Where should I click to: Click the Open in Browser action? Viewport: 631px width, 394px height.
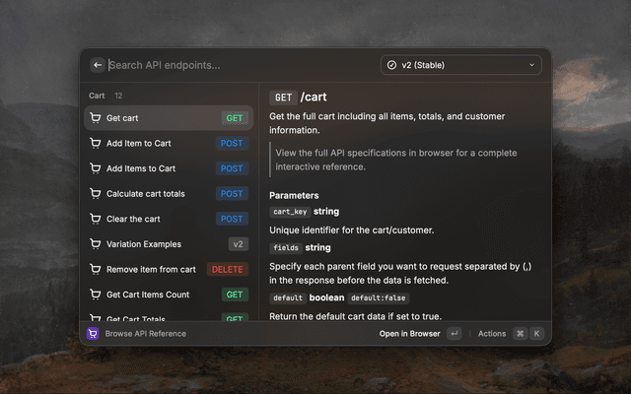[410, 334]
